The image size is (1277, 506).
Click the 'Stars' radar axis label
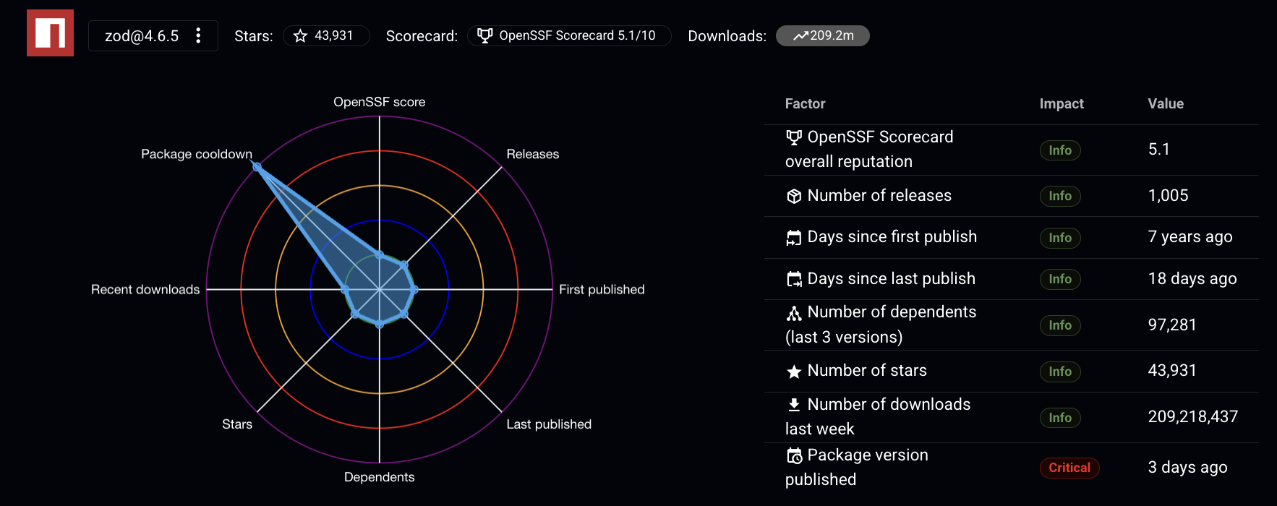237,424
